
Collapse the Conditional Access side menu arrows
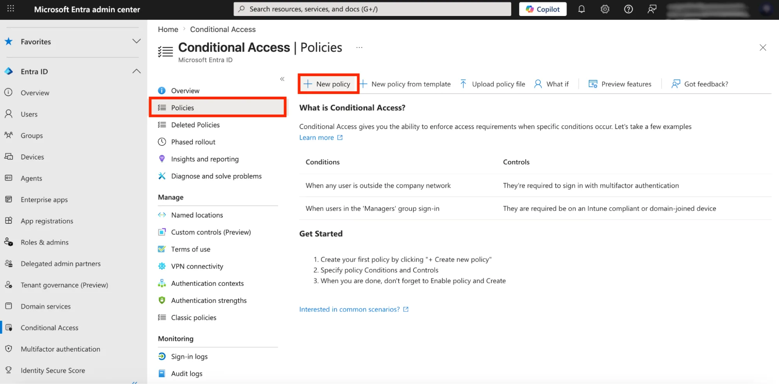click(282, 79)
